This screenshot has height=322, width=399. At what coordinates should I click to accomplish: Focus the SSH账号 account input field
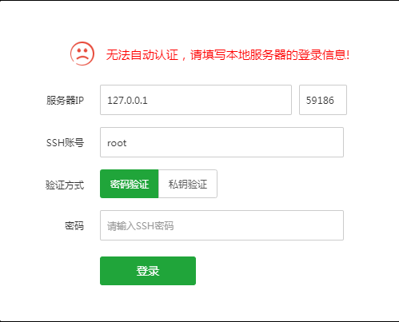tap(221, 142)
